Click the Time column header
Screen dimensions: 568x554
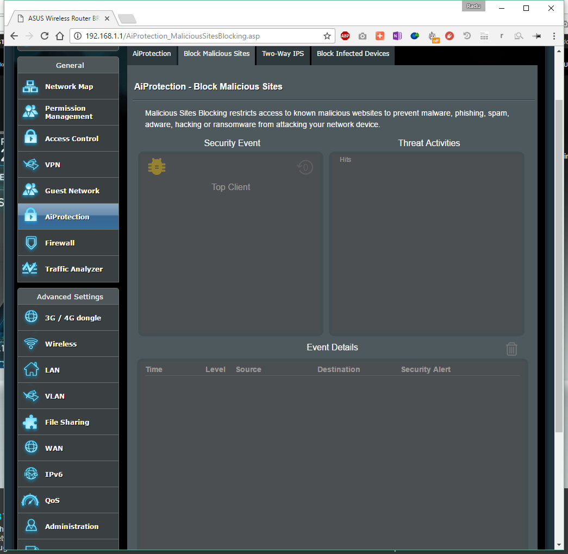pyautogui.click(x=154, y=369)
